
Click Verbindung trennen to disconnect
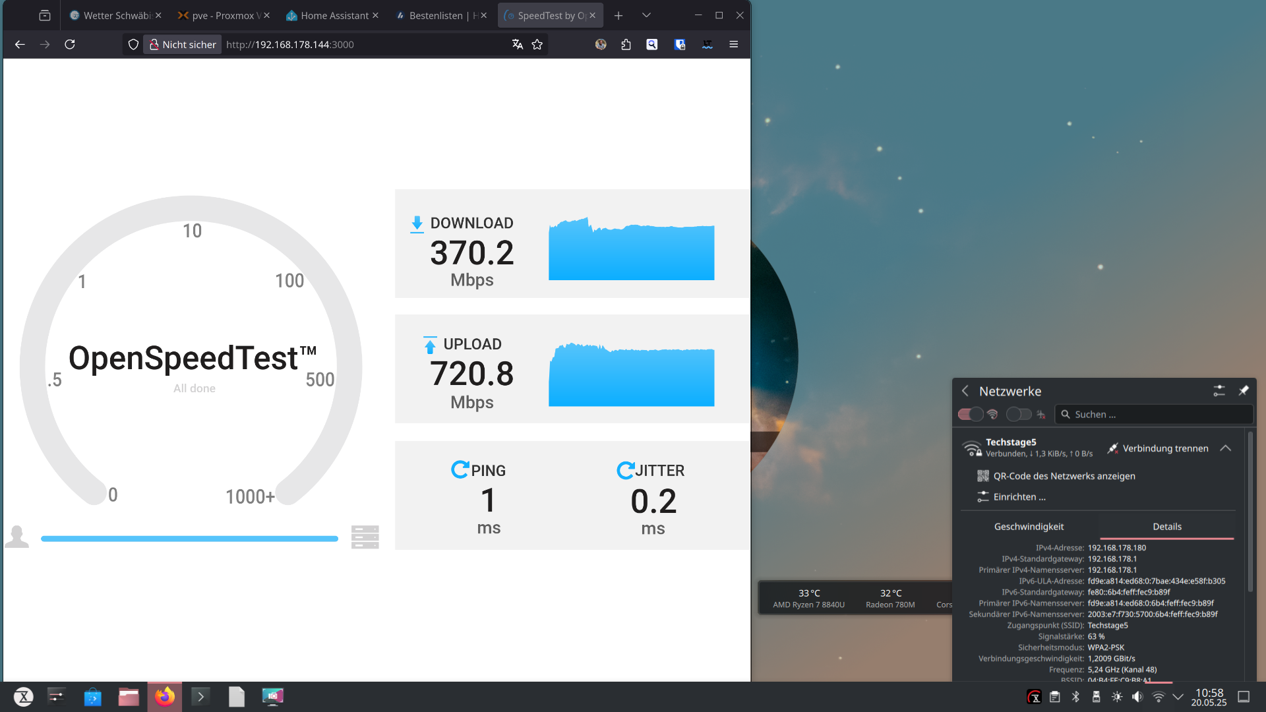point(1157,448)
